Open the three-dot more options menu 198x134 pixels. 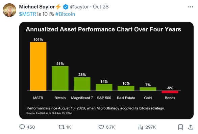tap(191, 7)
